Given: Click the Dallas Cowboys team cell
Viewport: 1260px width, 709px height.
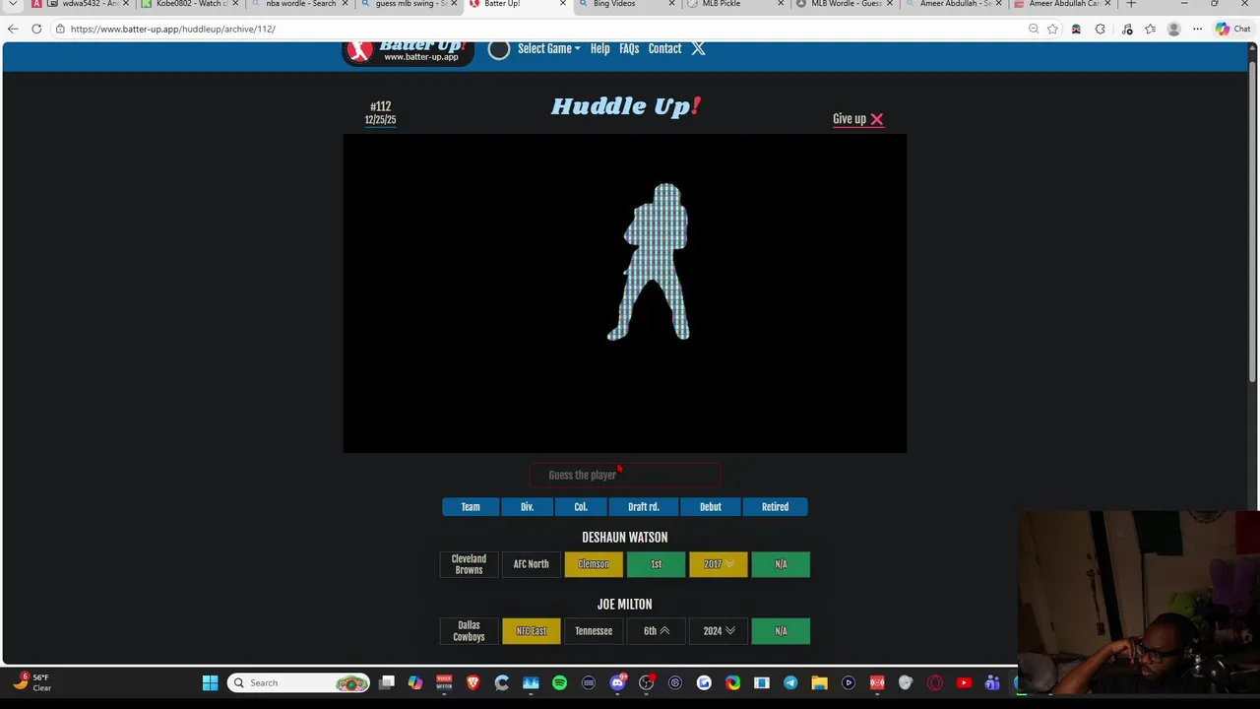Looking at the screenshot, I should pyautogui.click(x=469, y=631).
